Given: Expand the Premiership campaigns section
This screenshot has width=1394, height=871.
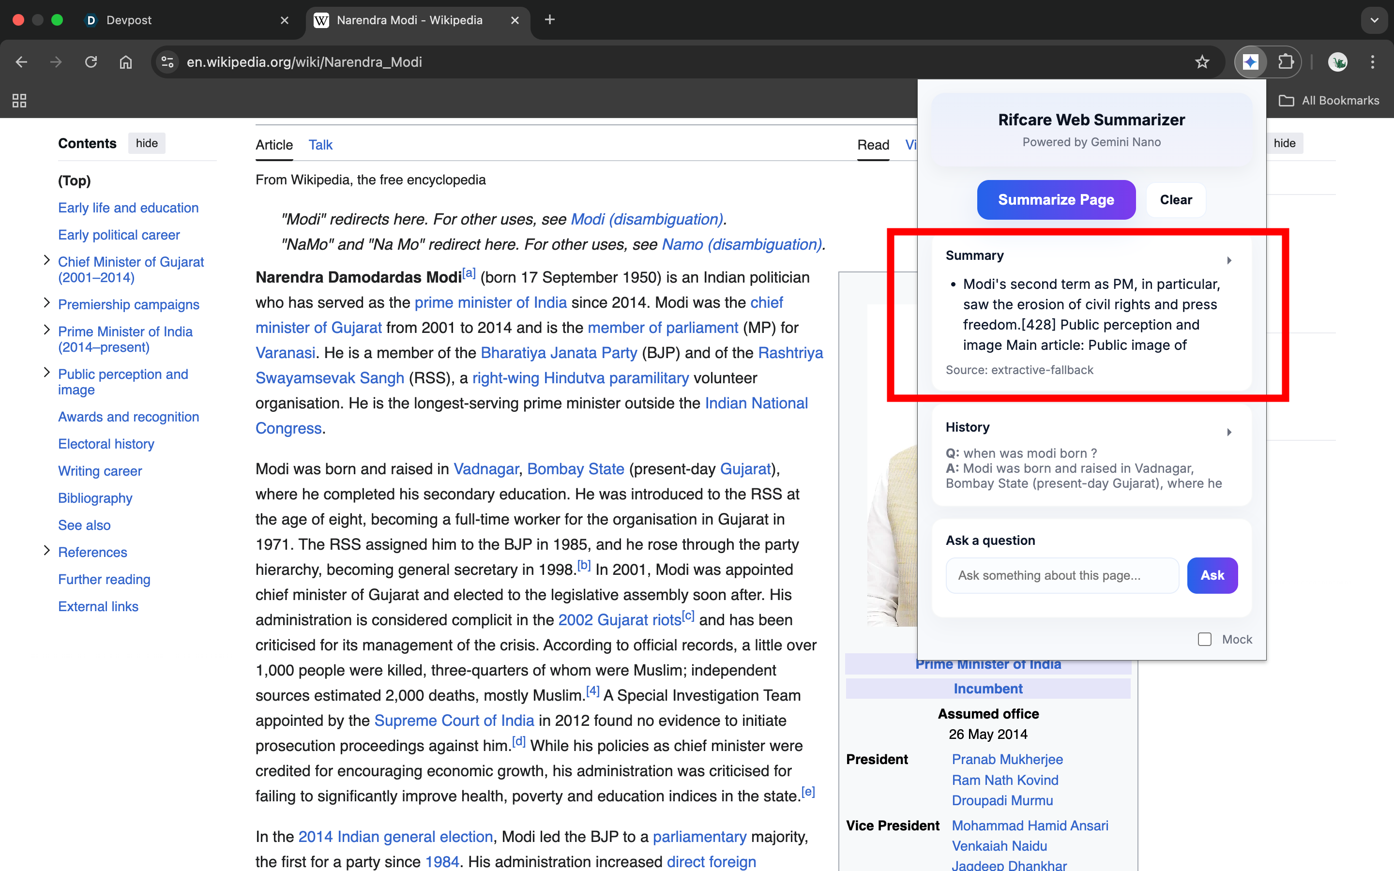Looking at the screenshot, I should click(x=46, y=303).
